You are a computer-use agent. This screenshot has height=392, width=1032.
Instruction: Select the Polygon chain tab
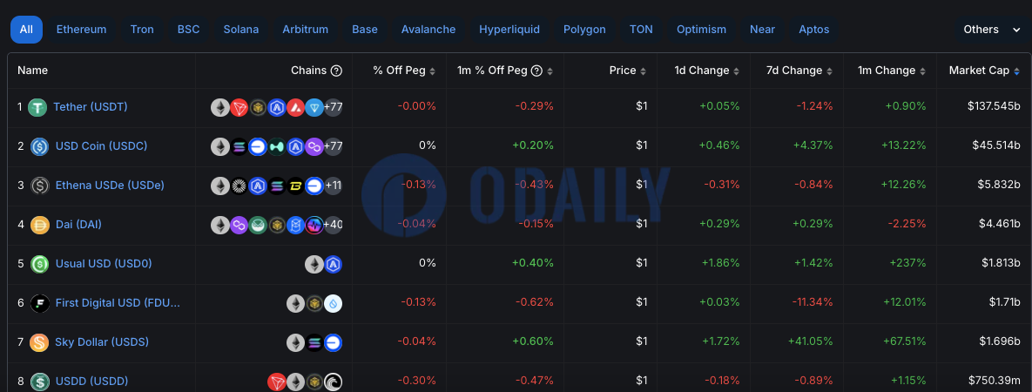[x=584, y=30]
